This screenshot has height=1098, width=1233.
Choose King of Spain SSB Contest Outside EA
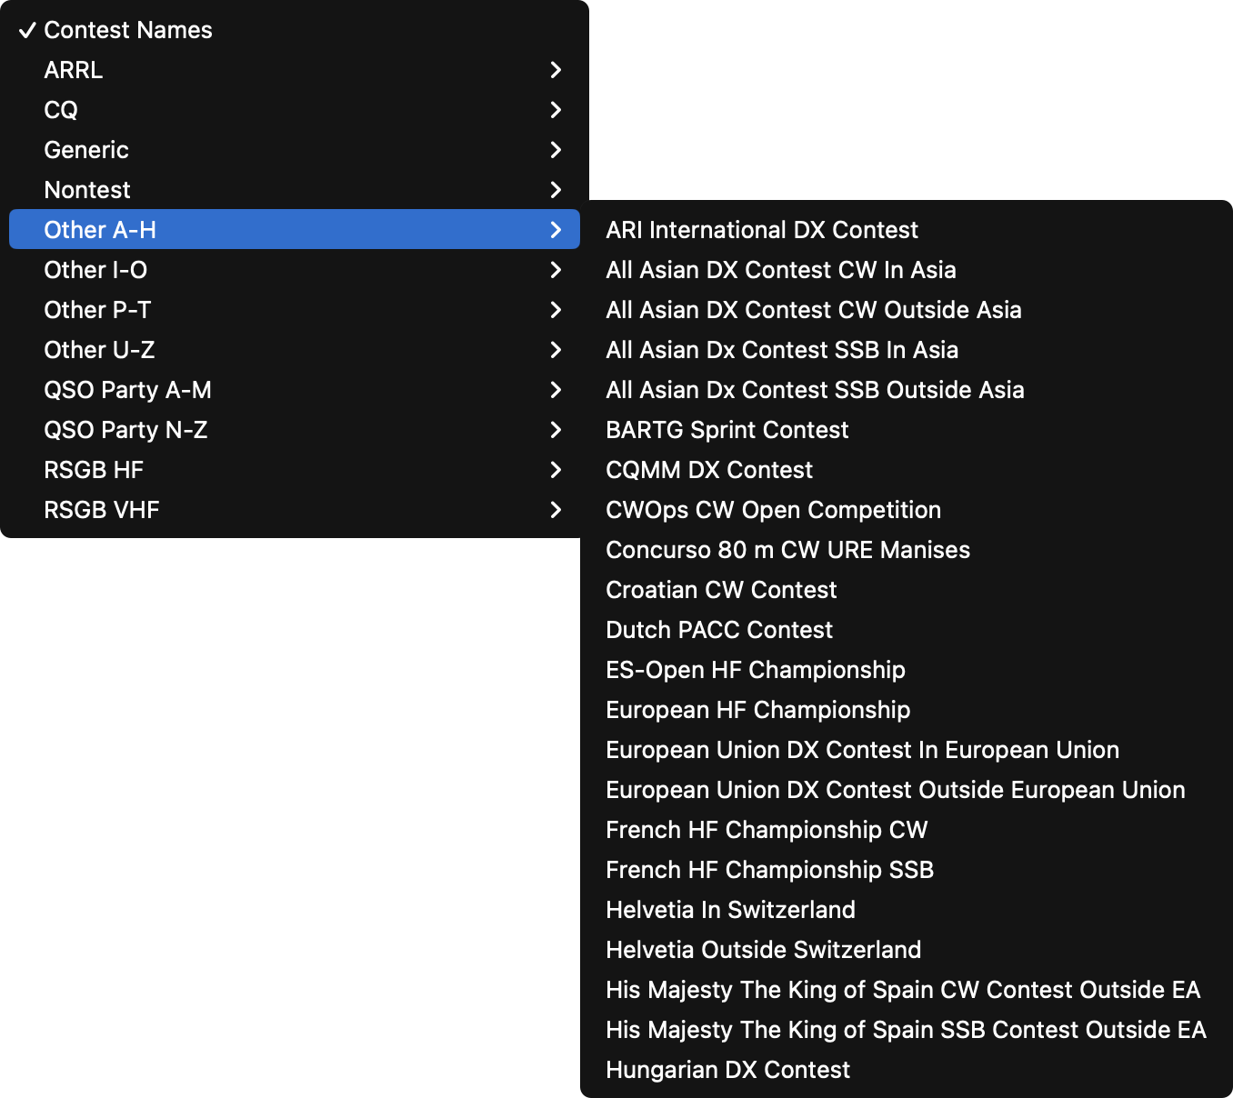tap(907, 1030)
